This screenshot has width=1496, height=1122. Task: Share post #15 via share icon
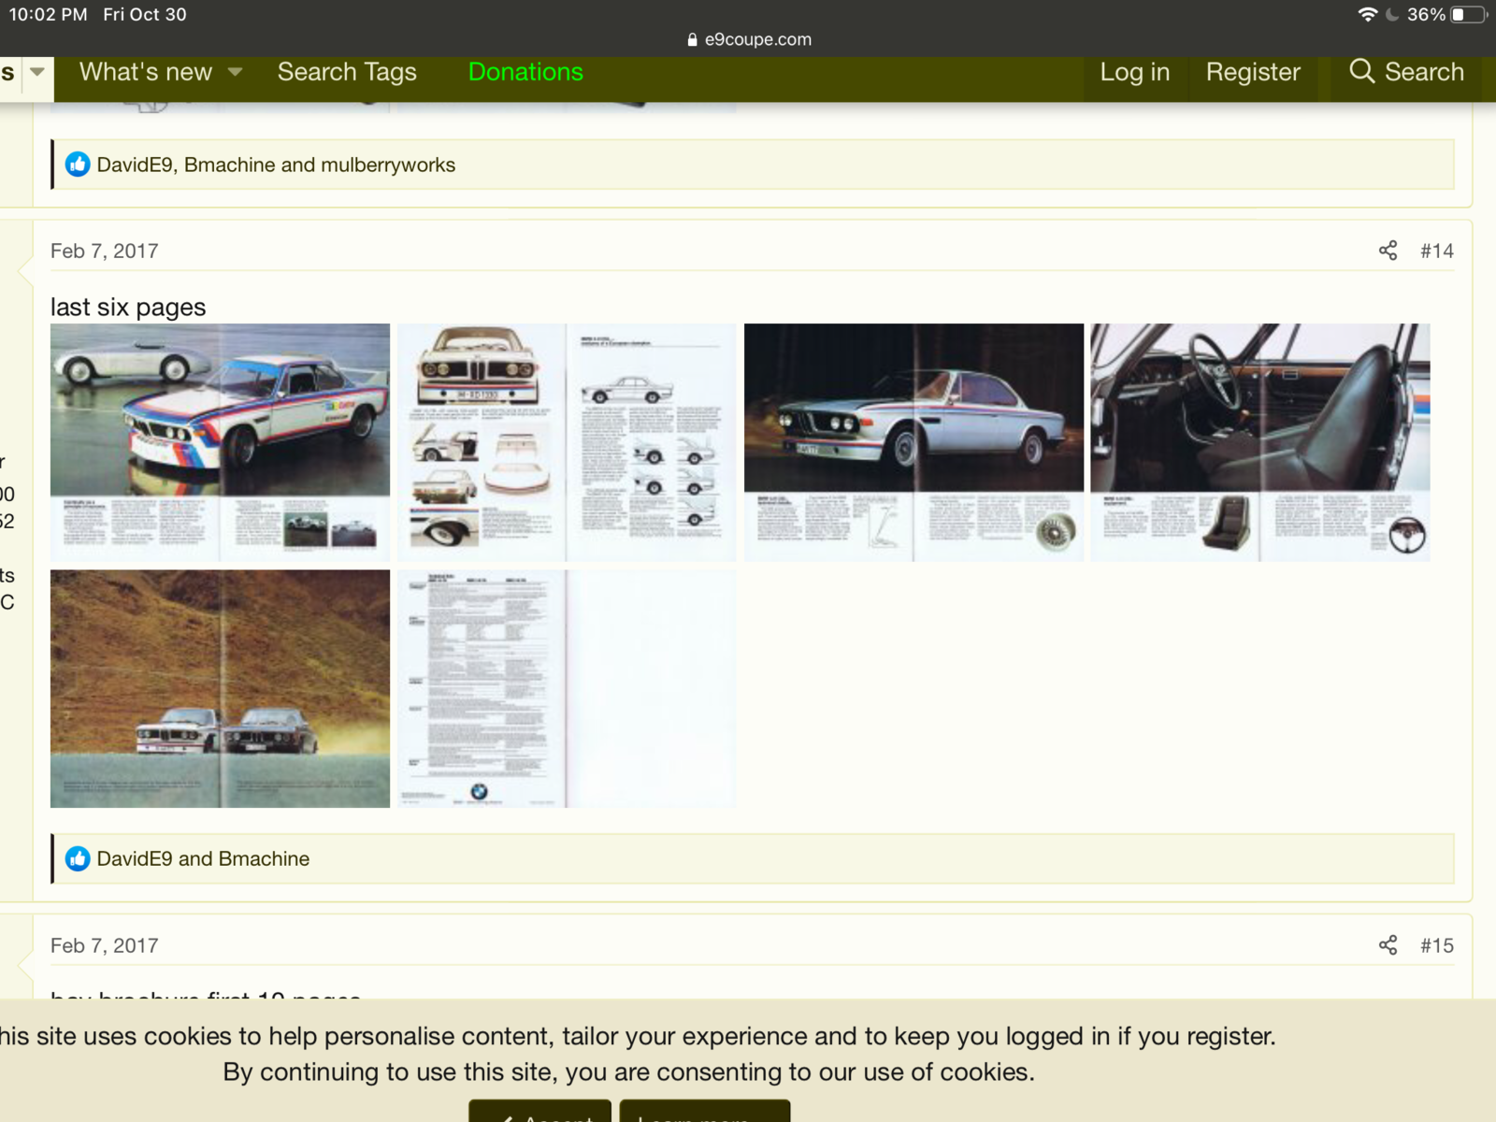click(x=1388, y=945)
